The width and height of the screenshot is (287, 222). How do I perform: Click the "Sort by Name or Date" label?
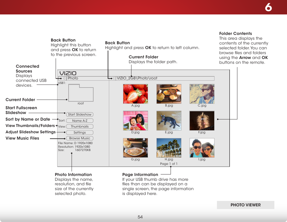28,119
